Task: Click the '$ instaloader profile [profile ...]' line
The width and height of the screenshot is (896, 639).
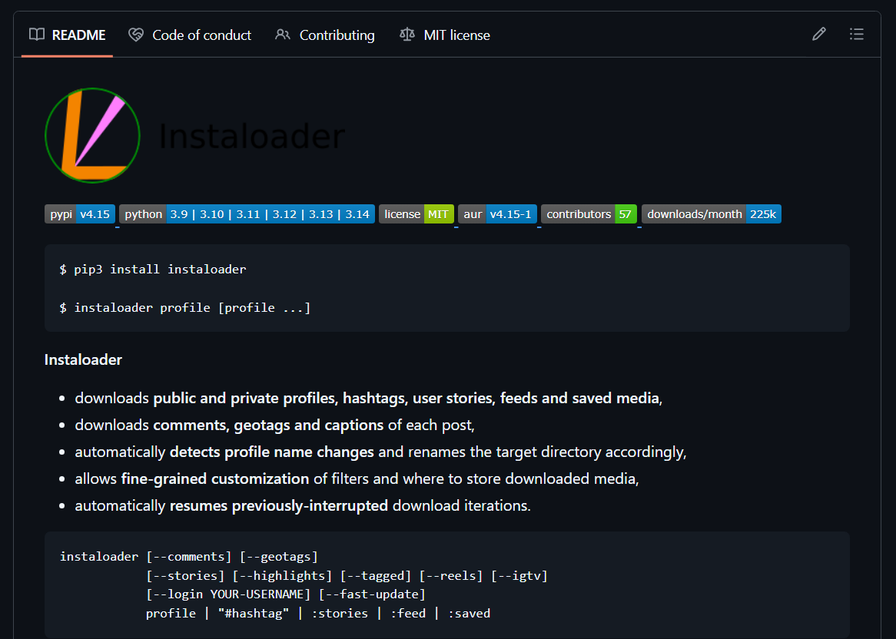Action: coord(185,308)
